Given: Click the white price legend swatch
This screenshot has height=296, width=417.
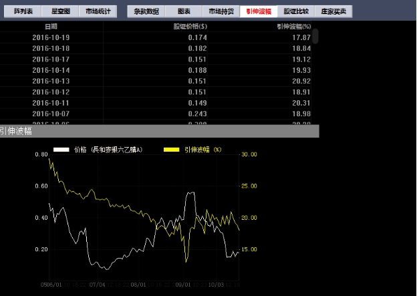Looking at the screenshot, I should click(x=61, y=150).
